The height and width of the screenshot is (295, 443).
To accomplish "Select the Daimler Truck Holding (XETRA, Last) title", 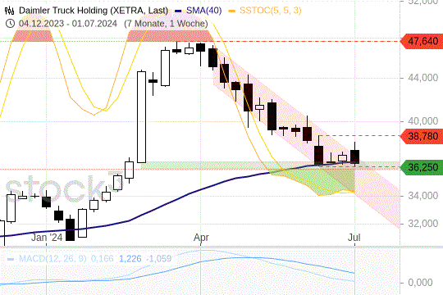I will coord(94,11).
